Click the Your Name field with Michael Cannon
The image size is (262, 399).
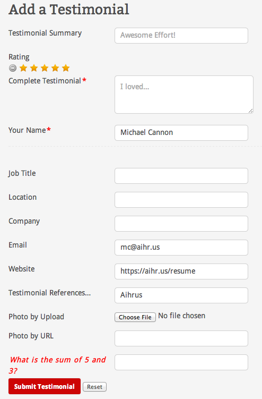pos(181,133)
